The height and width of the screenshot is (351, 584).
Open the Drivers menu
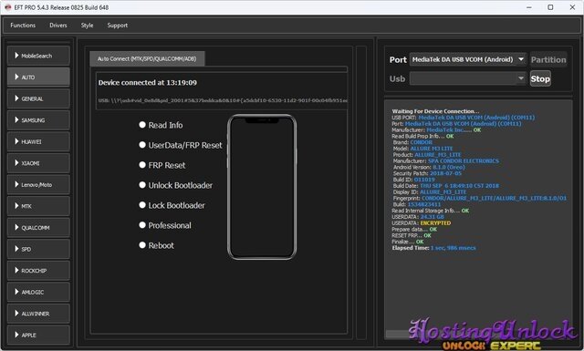click(x=58, y=26)
